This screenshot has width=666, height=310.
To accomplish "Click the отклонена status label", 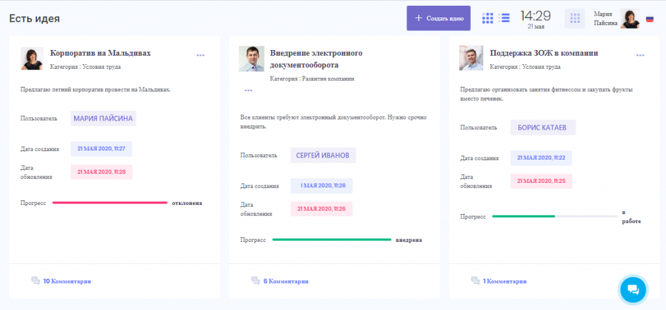I will (187, 203).
